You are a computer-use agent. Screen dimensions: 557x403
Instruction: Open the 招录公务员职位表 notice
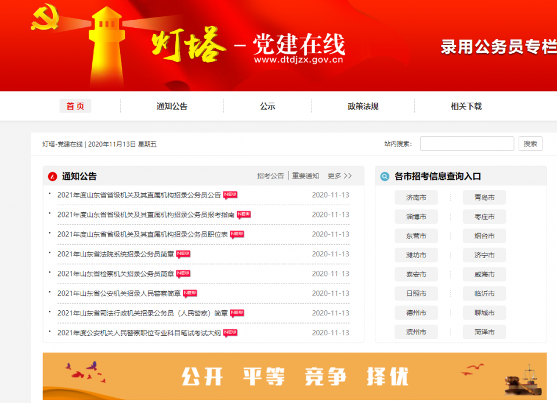point(143,234)
